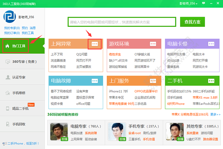The image size is (223, 149).
Task: Click the wrench phone icon beside 手机维修
Action: [8, 93]
